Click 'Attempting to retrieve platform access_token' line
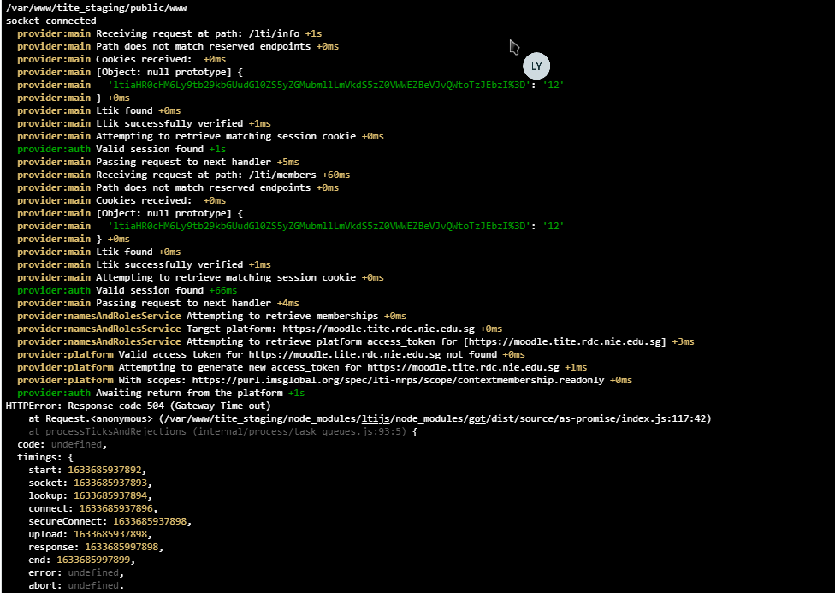The image size is (835, 593). pos(356,341)
